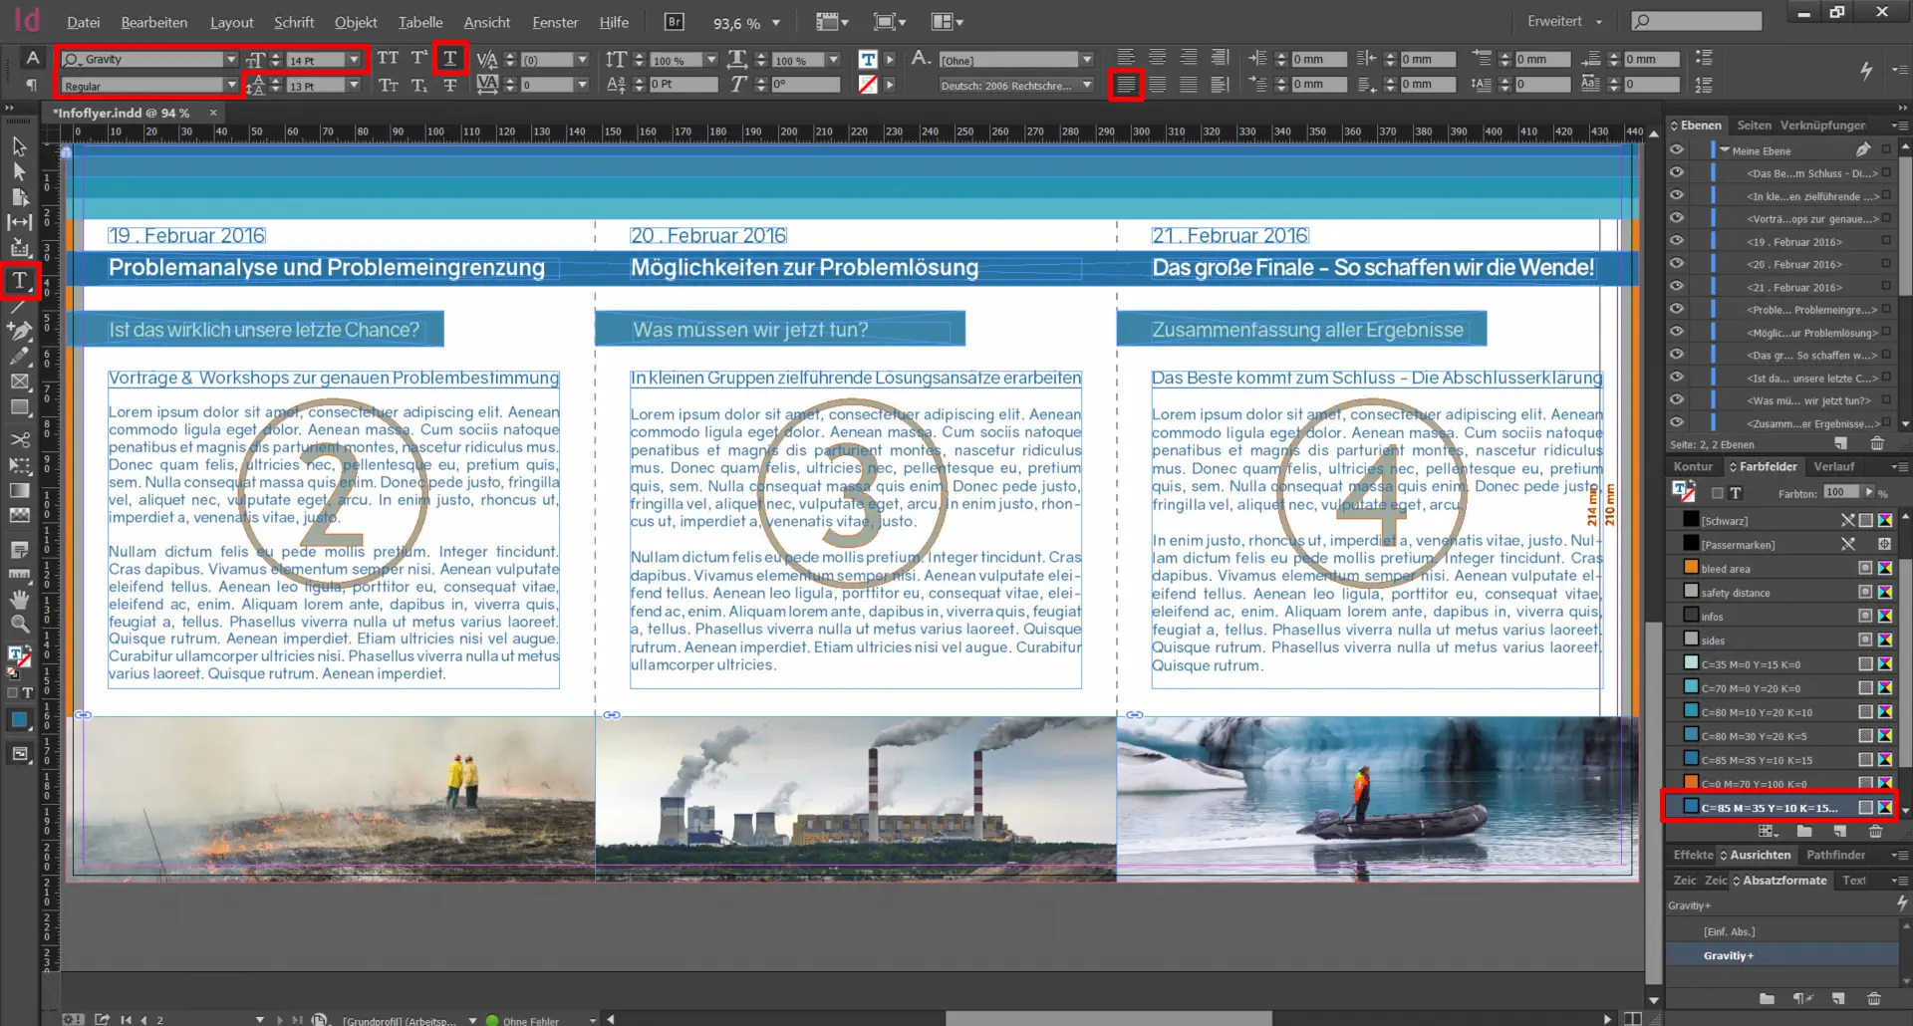Hide the layer Meine Ebene with its eye toggle
Screen dimensions: 1913x1026
point(1678,150)
